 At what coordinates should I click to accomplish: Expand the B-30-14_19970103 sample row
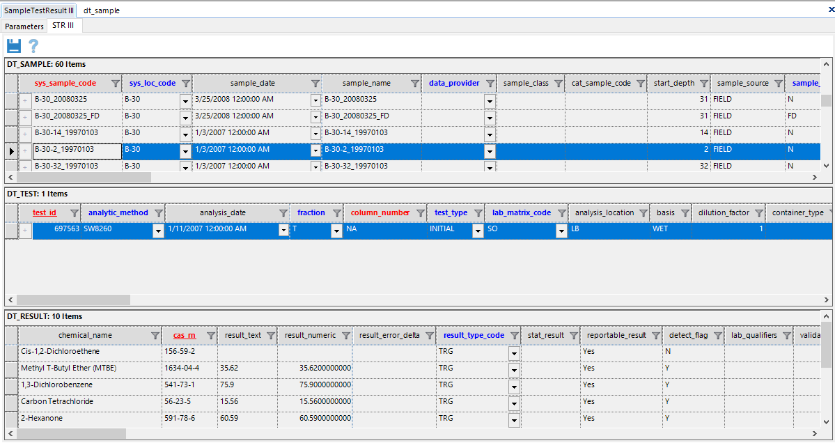[x=26, y=133]
